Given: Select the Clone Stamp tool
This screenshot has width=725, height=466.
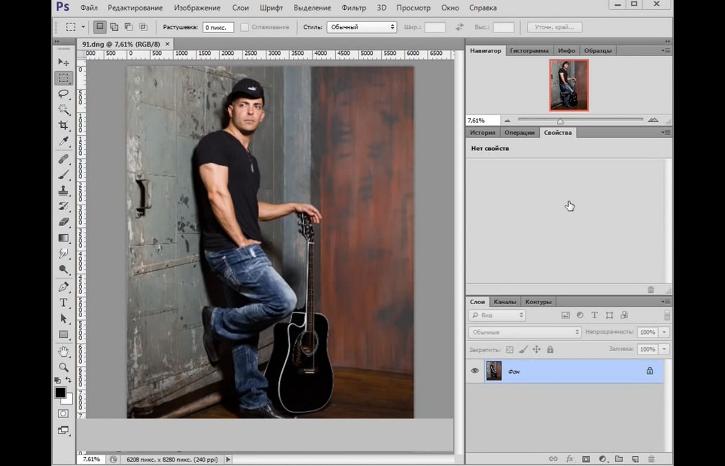Looking at the screenshot, I should [x=63, y=191].
